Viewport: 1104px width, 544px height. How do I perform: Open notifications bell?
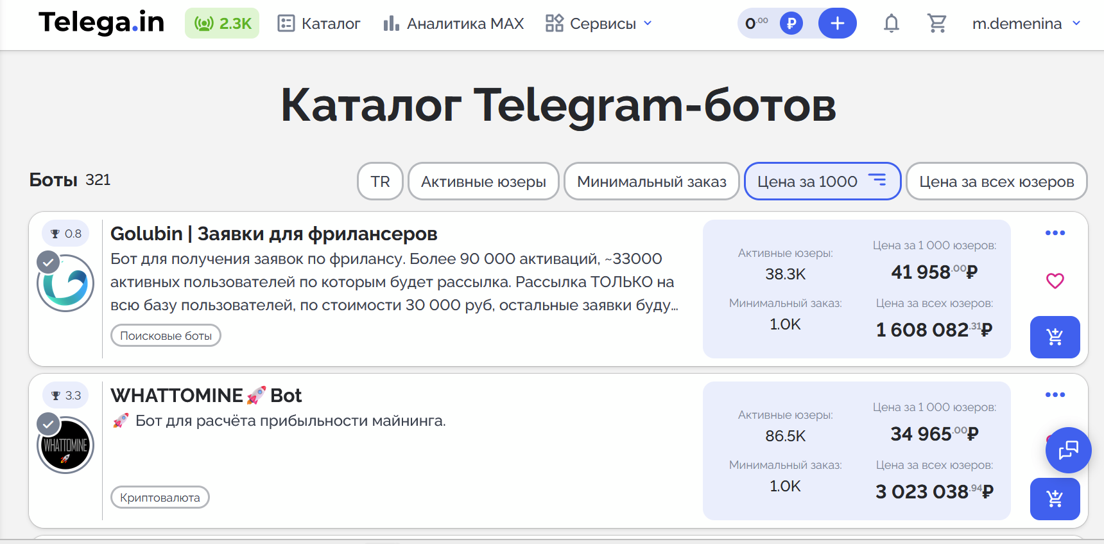891,24
